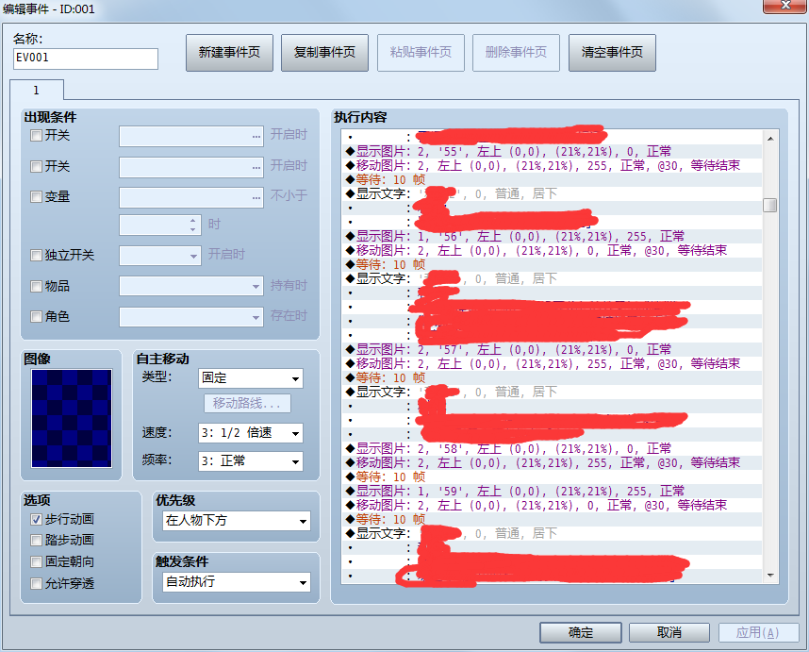The image size is (809, 652).
Task: Select the first 显示文字 command line
Action: pyautogui.click(x=552, y=193)
